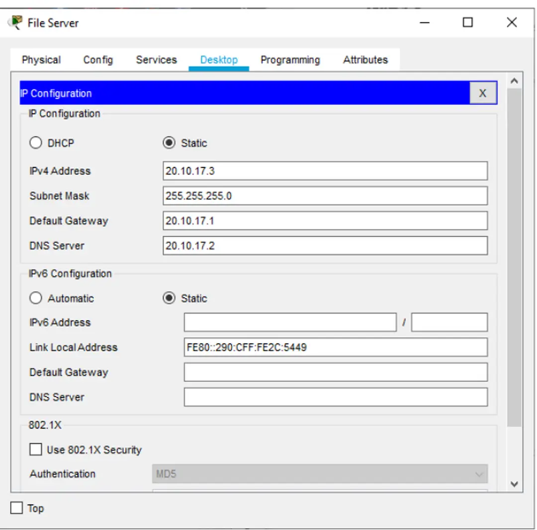537x530 pixels.
Task: Toggle the Top checkbox
Action: point(17,508)
